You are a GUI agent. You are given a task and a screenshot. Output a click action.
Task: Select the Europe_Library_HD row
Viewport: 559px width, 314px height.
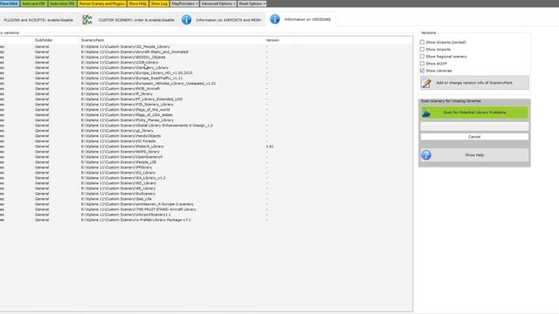pos(206,73)
